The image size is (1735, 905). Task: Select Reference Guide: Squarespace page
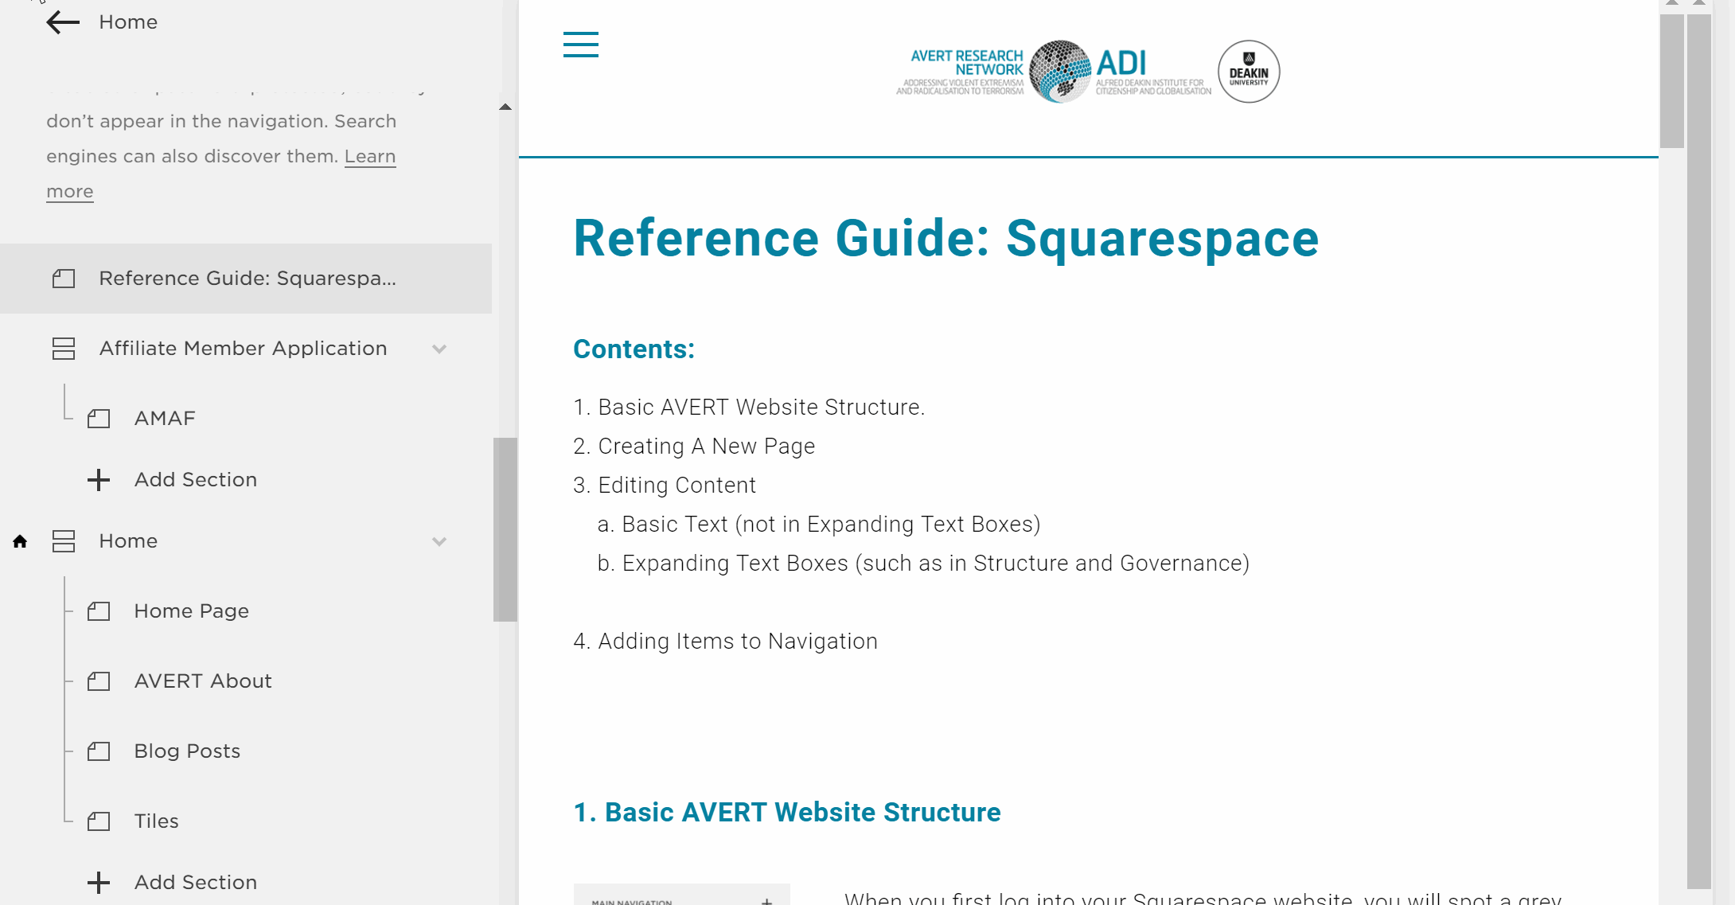pos(246,279)
